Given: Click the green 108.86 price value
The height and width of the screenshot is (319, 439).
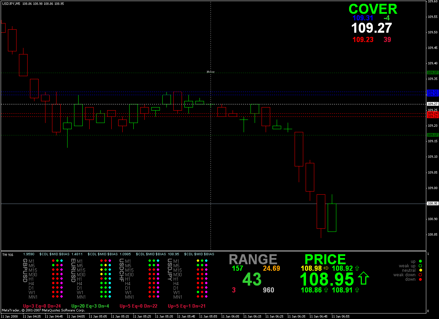Looking at the screenshot, I should (311, 290).
